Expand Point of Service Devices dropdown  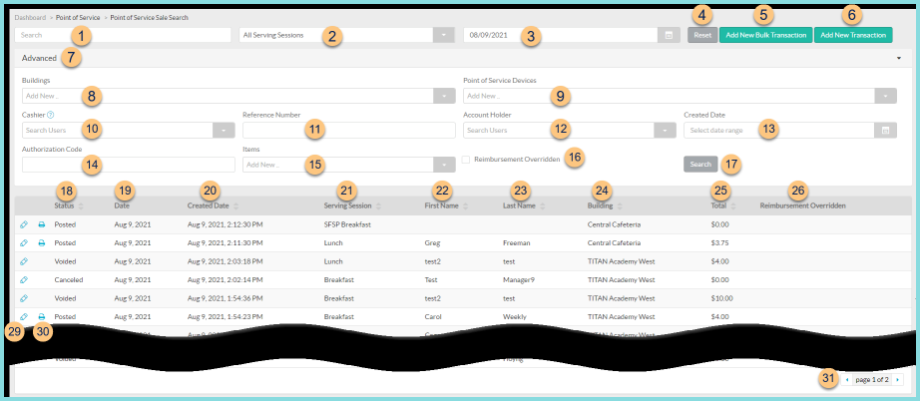[x=885, y=96]
